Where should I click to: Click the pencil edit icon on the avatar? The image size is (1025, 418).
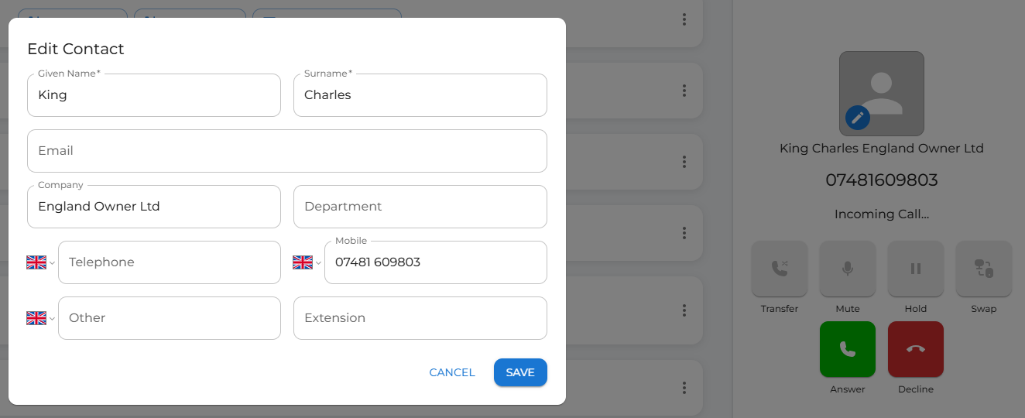tap(858, 118)
